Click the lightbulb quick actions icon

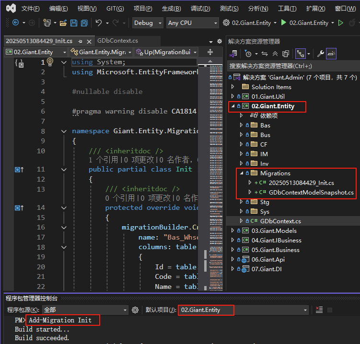(x=50, y=62)
